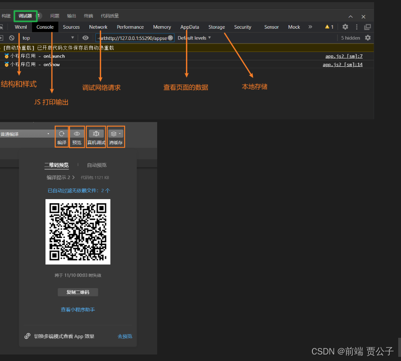The width and height of the screenshot is (401, 361).
Task: Collapse the debugger panel with up chevron
Action: [350, 17]
